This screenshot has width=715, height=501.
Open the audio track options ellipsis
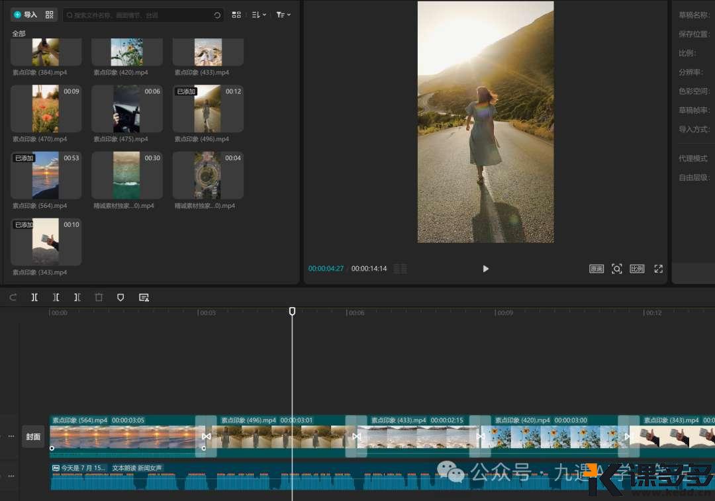[11, 475]
